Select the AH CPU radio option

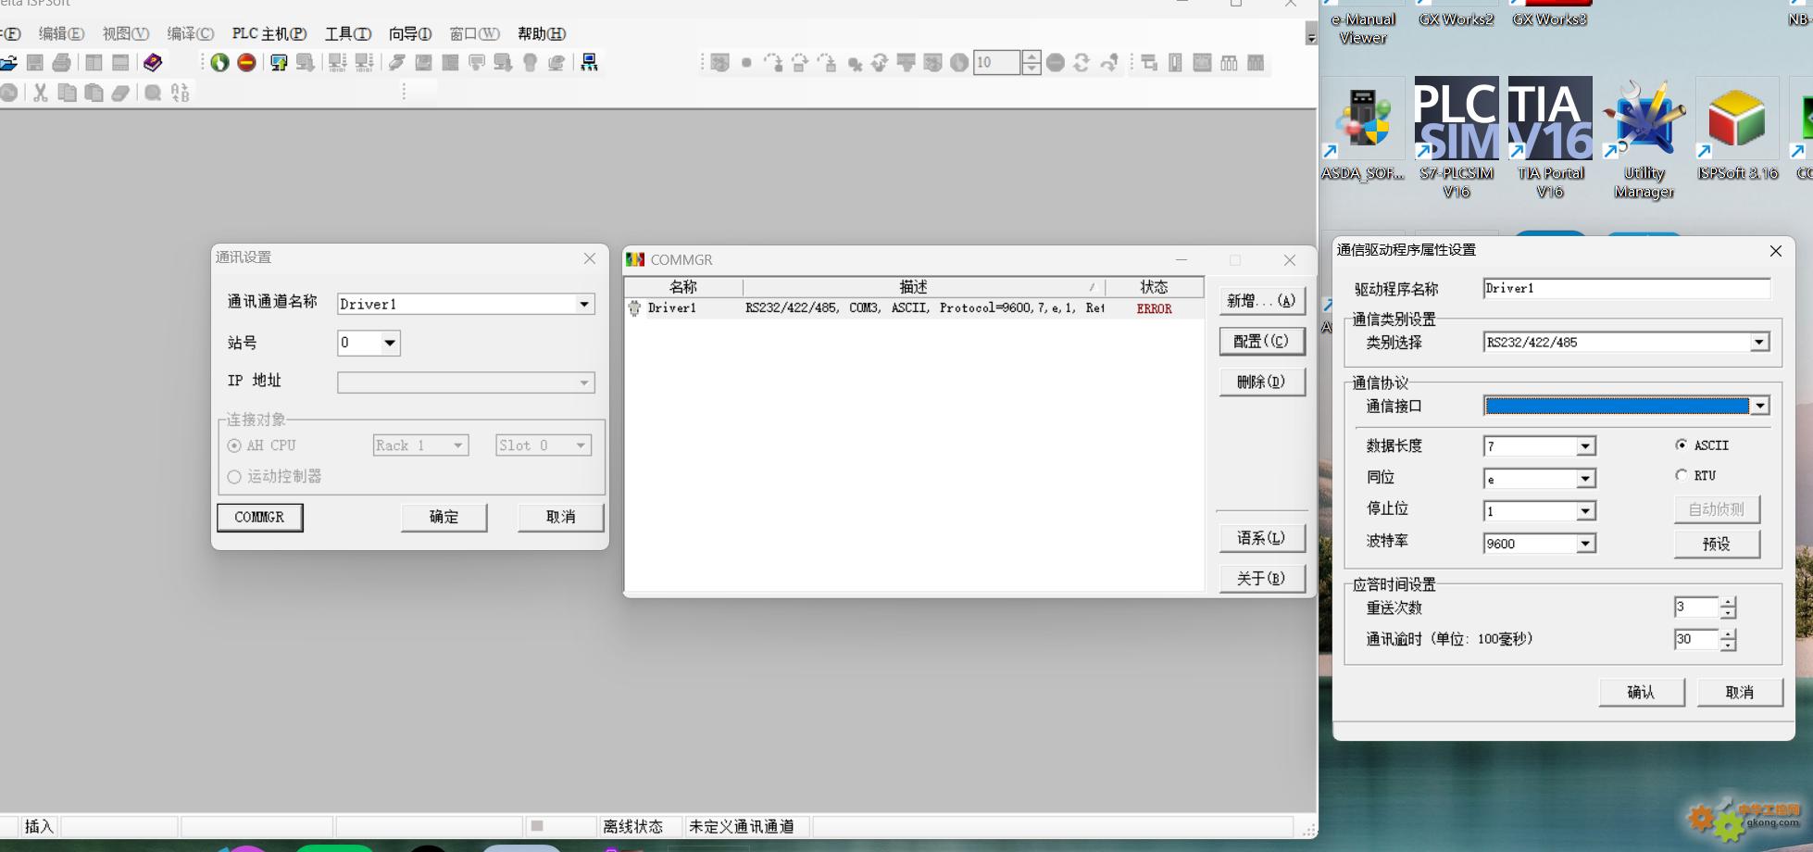click(234, 445)
